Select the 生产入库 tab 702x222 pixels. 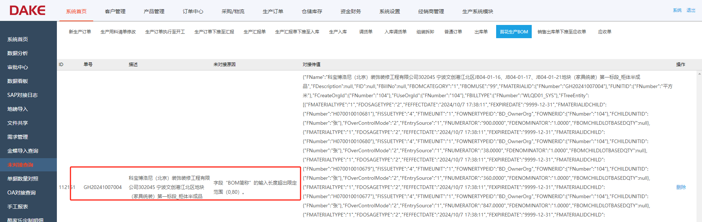338,32
